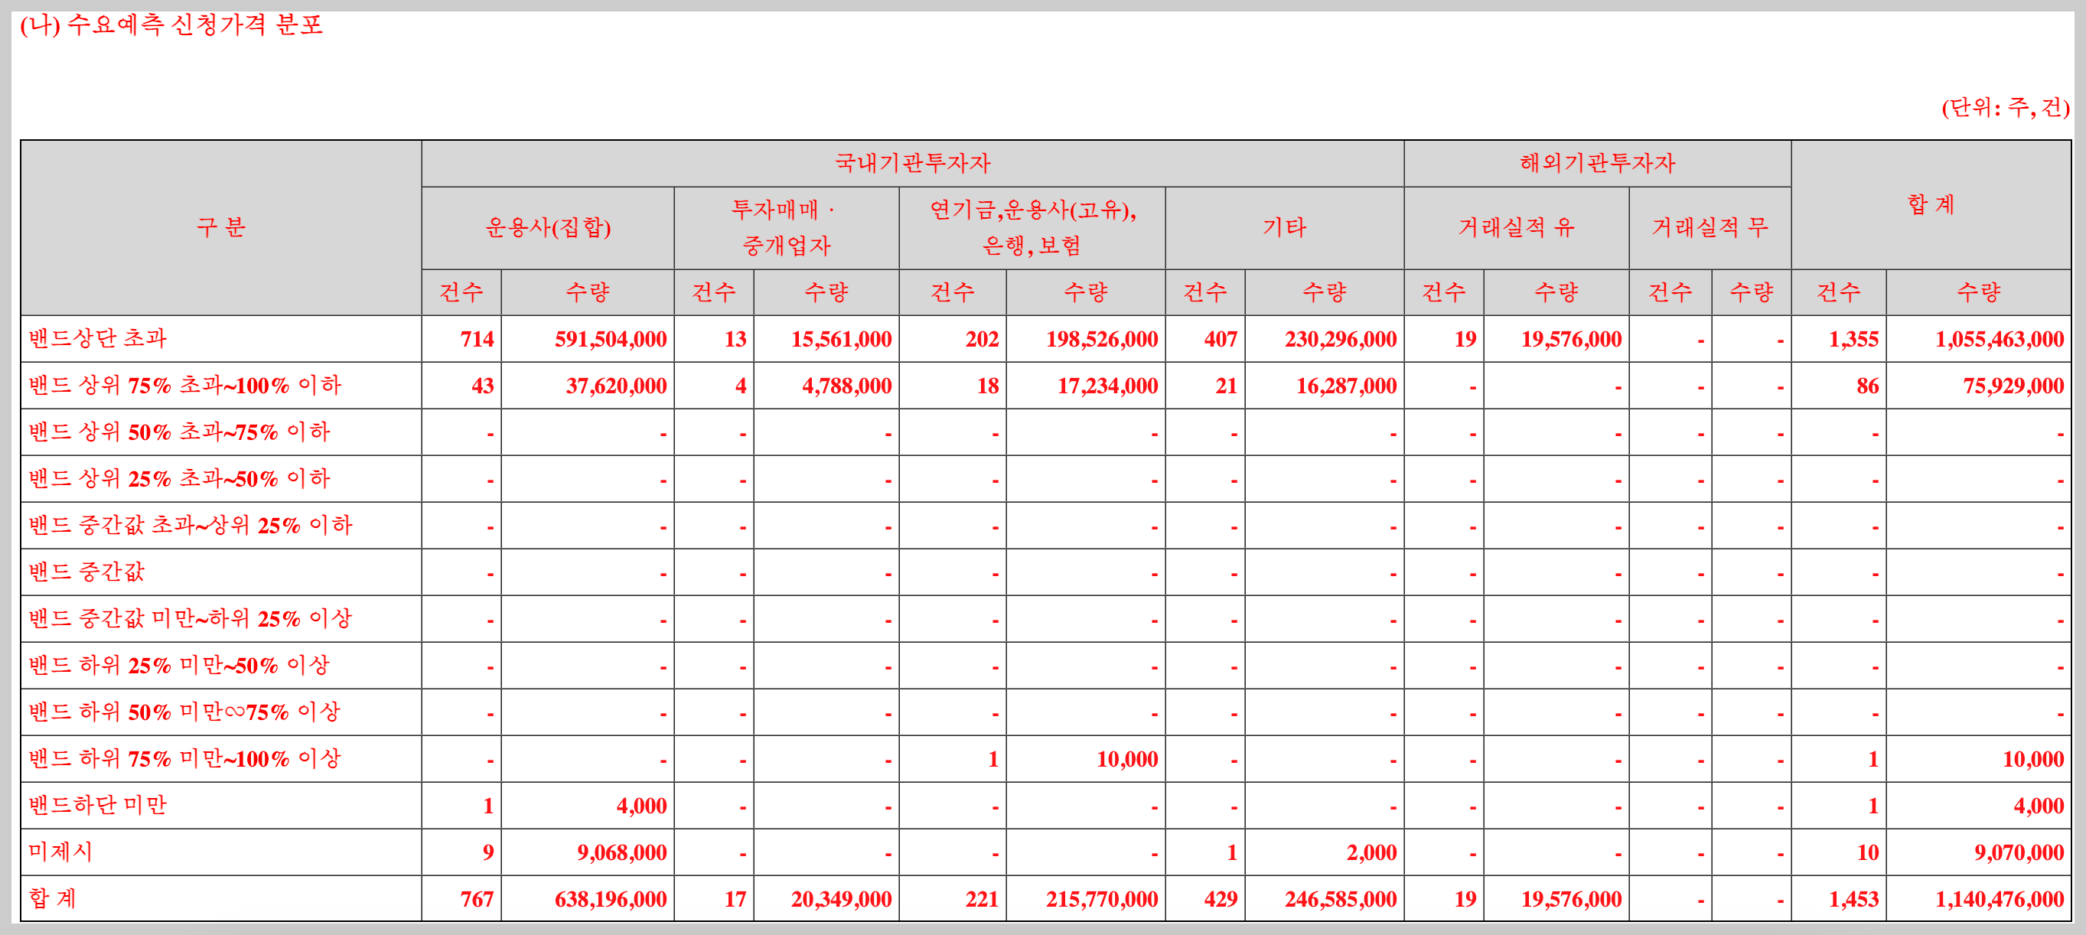Select the bottom row label '합 계'
Image resolution: width=2086 pixels, height=935 pixels.
(53, 898)
